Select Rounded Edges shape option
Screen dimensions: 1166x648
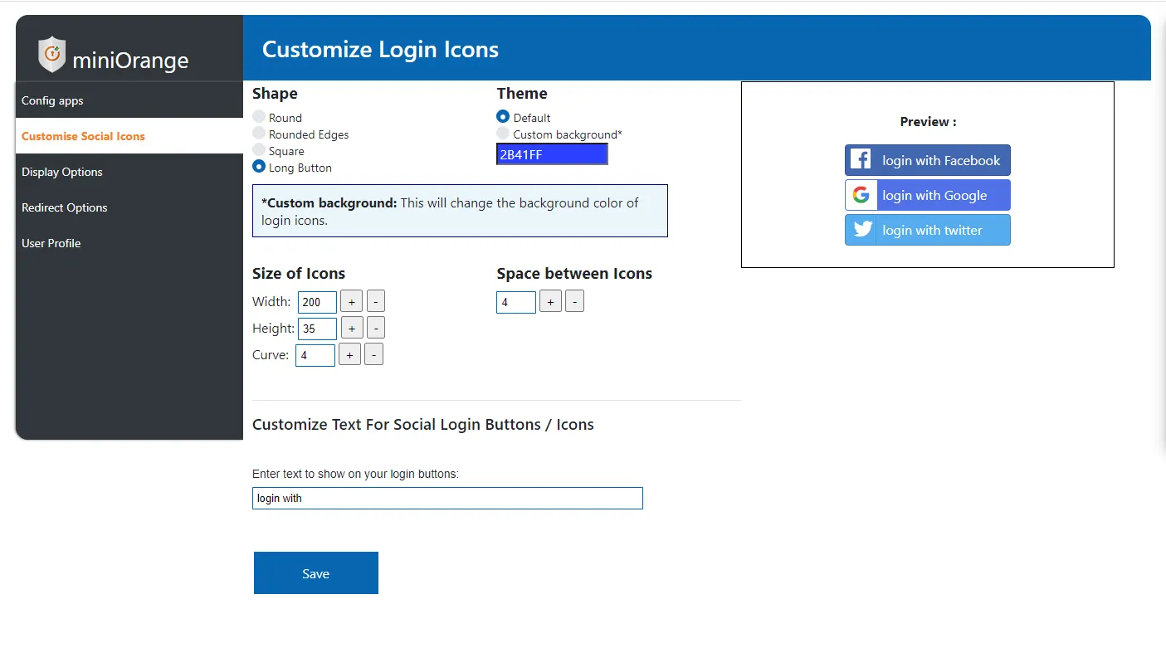coord(259,134)
